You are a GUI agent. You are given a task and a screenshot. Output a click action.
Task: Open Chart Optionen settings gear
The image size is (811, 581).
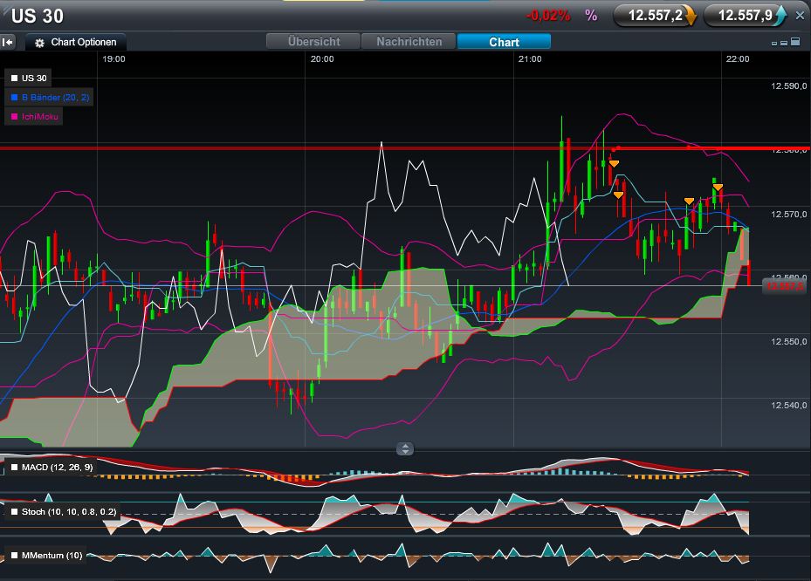point(38,41)
